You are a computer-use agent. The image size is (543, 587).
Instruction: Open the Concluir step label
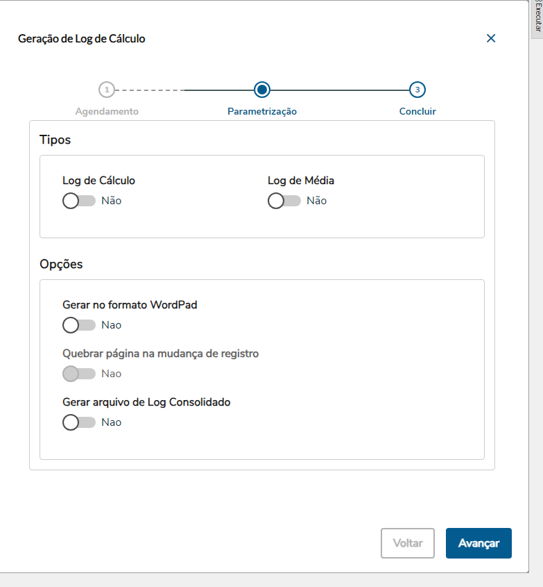(x=417, y=111)
